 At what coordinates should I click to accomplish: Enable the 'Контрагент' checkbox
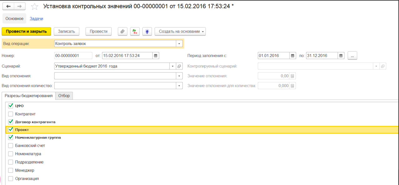[x=10, y=114]
